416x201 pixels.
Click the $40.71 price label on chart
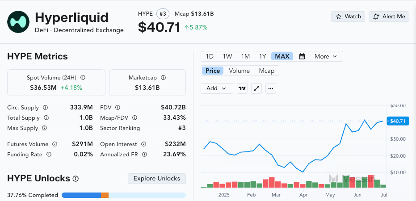coord(398,121)
